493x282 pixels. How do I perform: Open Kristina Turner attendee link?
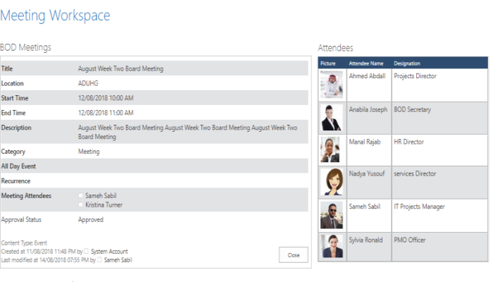[105, 205]
